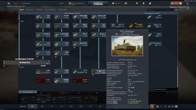Click the Авиация preset button

[x=23, y=106]
